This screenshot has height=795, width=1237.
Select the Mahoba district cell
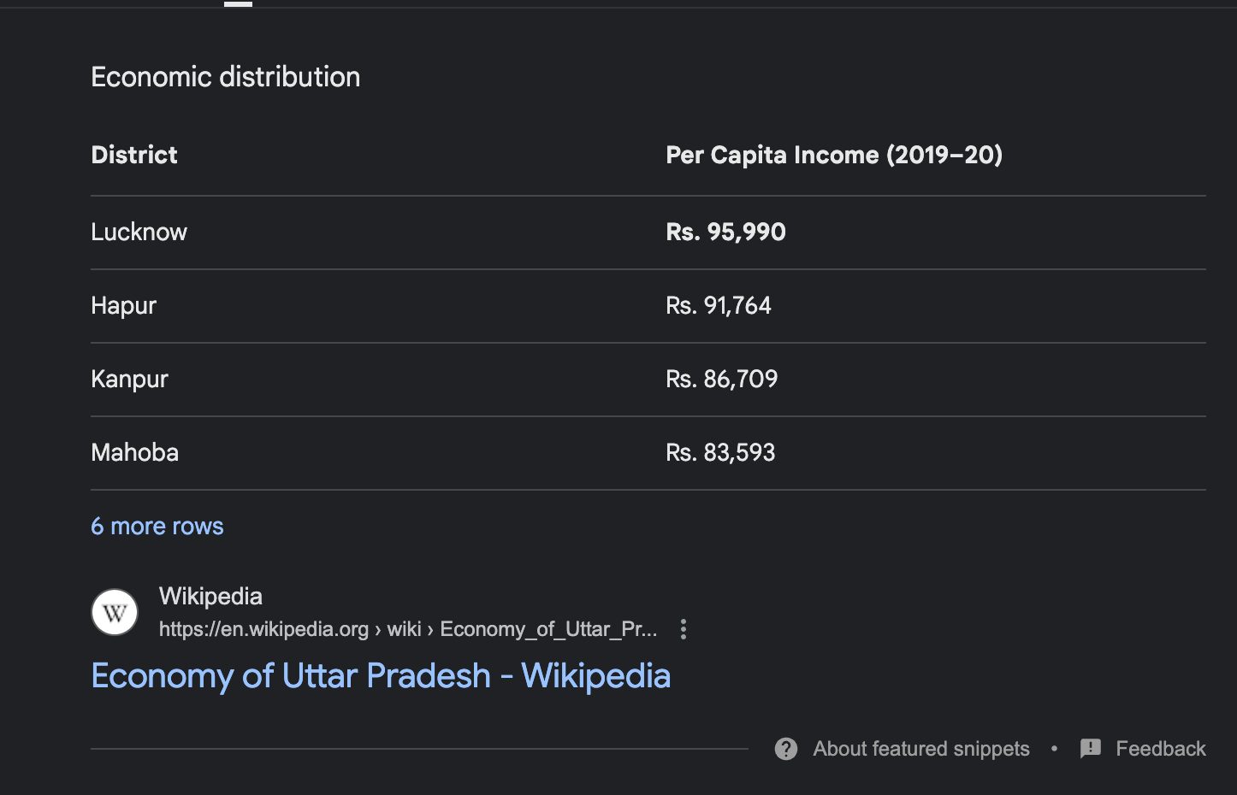135,452
